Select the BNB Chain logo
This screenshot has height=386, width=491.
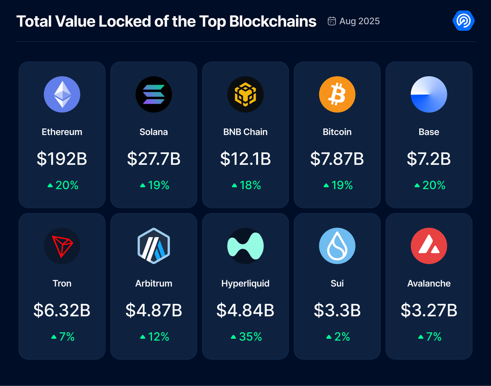[245, 95]
